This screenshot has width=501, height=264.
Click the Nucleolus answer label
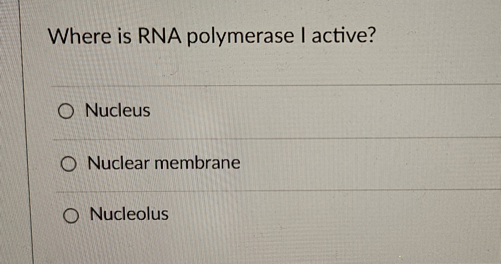coord(129,215)
